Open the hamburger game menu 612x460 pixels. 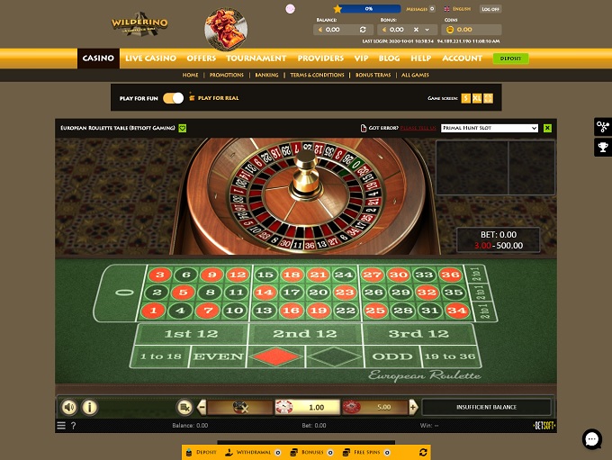click(61, 426)
